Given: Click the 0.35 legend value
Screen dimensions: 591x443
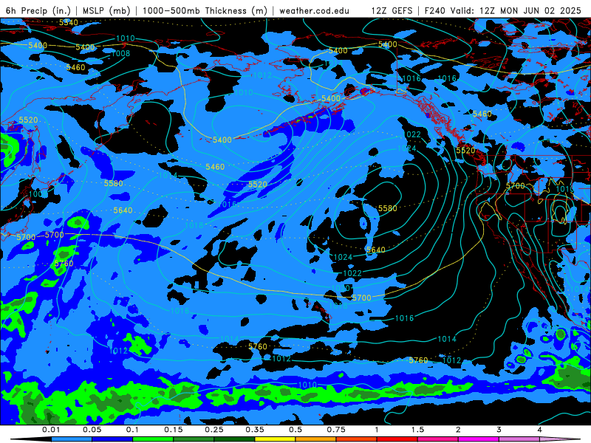Looking at the screenshot, I should point(255,430).
